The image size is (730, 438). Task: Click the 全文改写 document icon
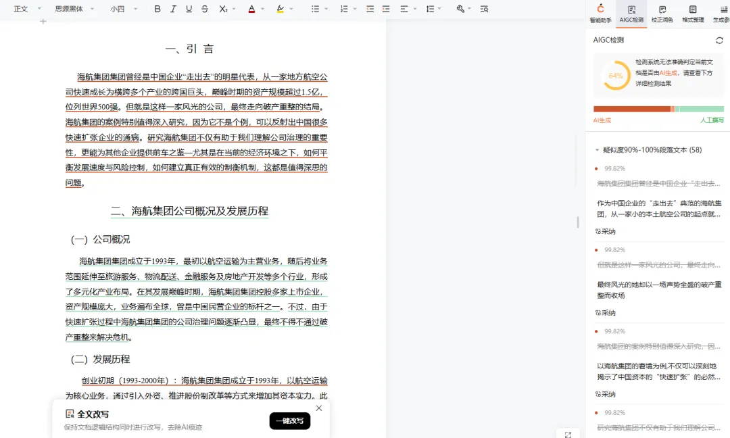70,414
